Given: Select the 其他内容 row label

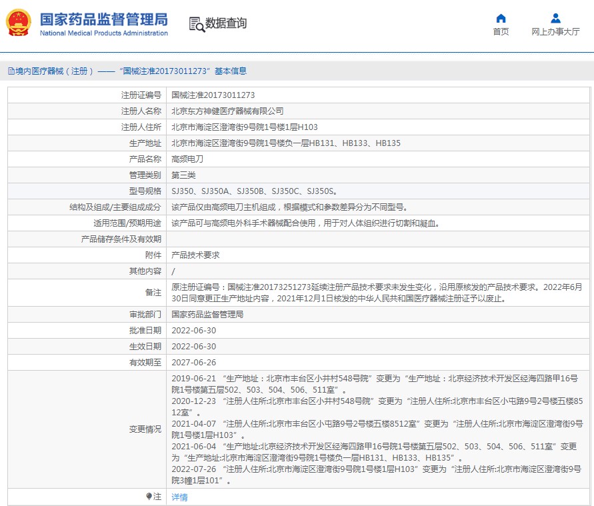Looking at the screenshot, I should (x=145, y=271).
